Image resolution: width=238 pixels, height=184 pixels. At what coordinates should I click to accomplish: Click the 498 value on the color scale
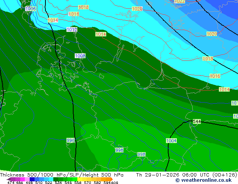click(x=29, y=182)
